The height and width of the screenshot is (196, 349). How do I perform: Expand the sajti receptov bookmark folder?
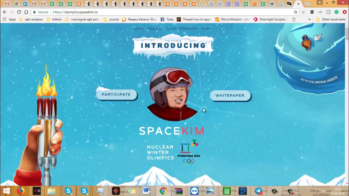pyautogui.click(x=31, y=19)
